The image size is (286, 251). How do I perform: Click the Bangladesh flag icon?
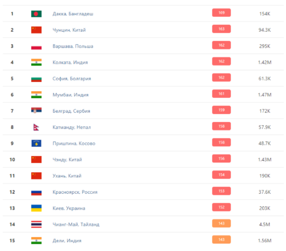tap(36, 14)
